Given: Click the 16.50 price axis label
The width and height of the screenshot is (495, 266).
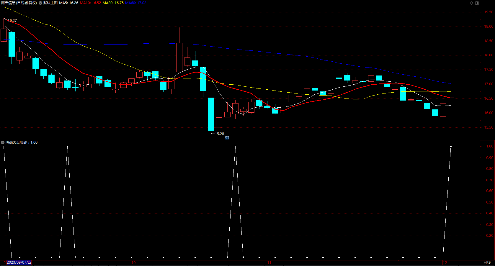Looking at the screenshot, I should 489,98.
